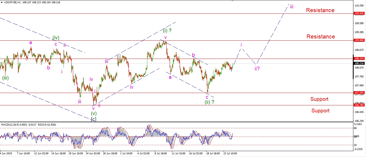Select the Support label under the 106.780 line
Screen dimensions: 366x157
pos(320,111)
